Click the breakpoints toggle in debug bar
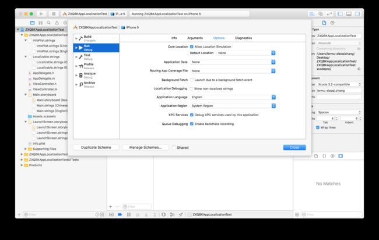 pos(120,214)
